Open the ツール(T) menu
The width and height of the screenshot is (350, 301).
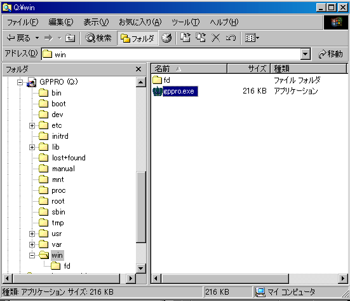(x=185, y=22)
